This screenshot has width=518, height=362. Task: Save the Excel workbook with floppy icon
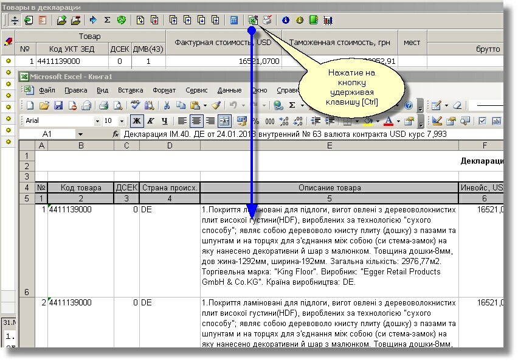(58, 105)
